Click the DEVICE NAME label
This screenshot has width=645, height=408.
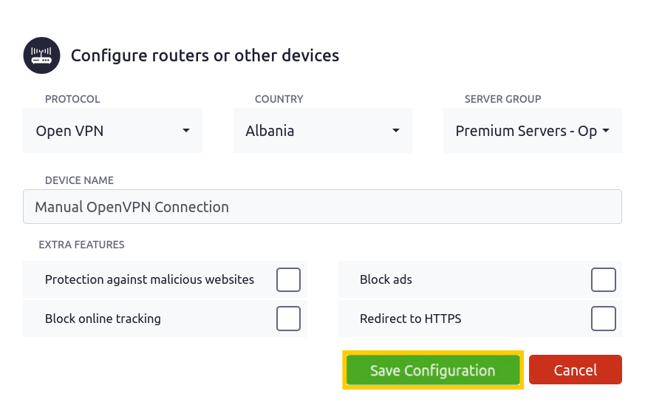point(79,180)
